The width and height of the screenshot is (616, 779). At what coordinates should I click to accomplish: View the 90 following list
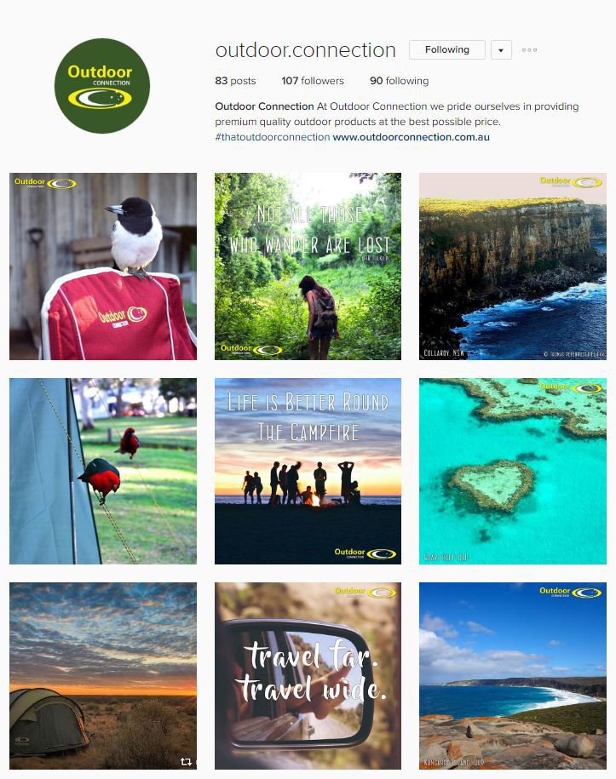400,81
